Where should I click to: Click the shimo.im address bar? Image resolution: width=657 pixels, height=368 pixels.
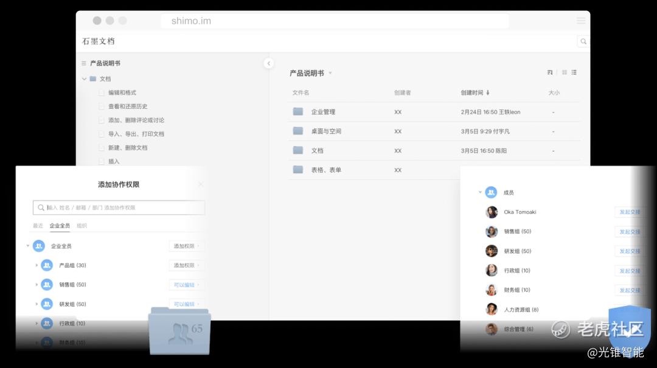[x=335, y=21]
